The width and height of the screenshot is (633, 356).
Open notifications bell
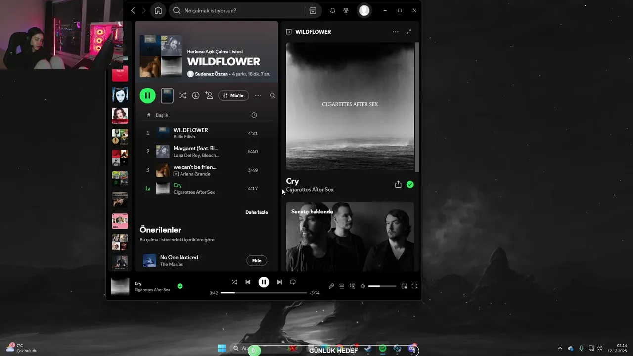click(x=332, y=10)
